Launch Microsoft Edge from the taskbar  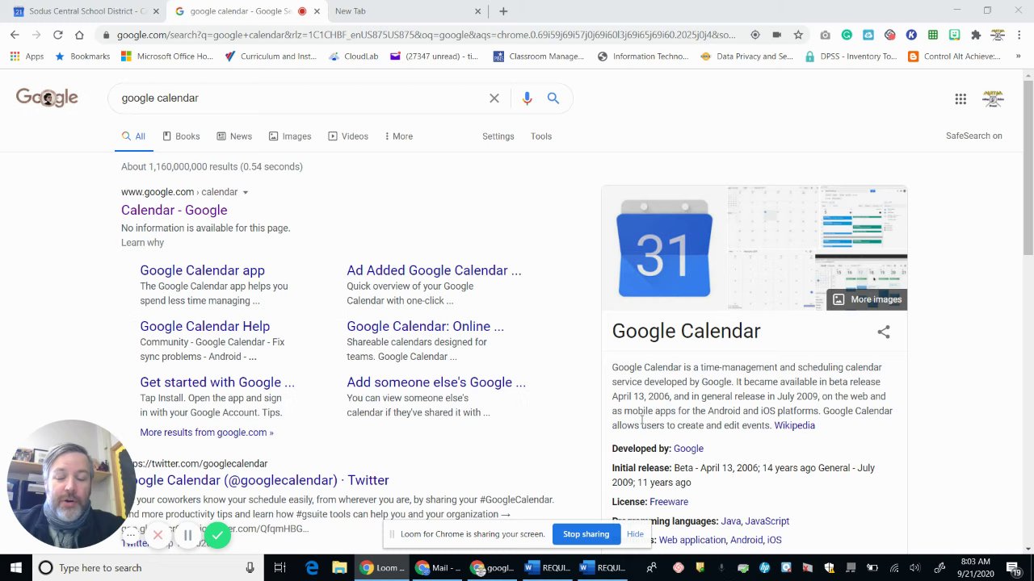[312, 568]
